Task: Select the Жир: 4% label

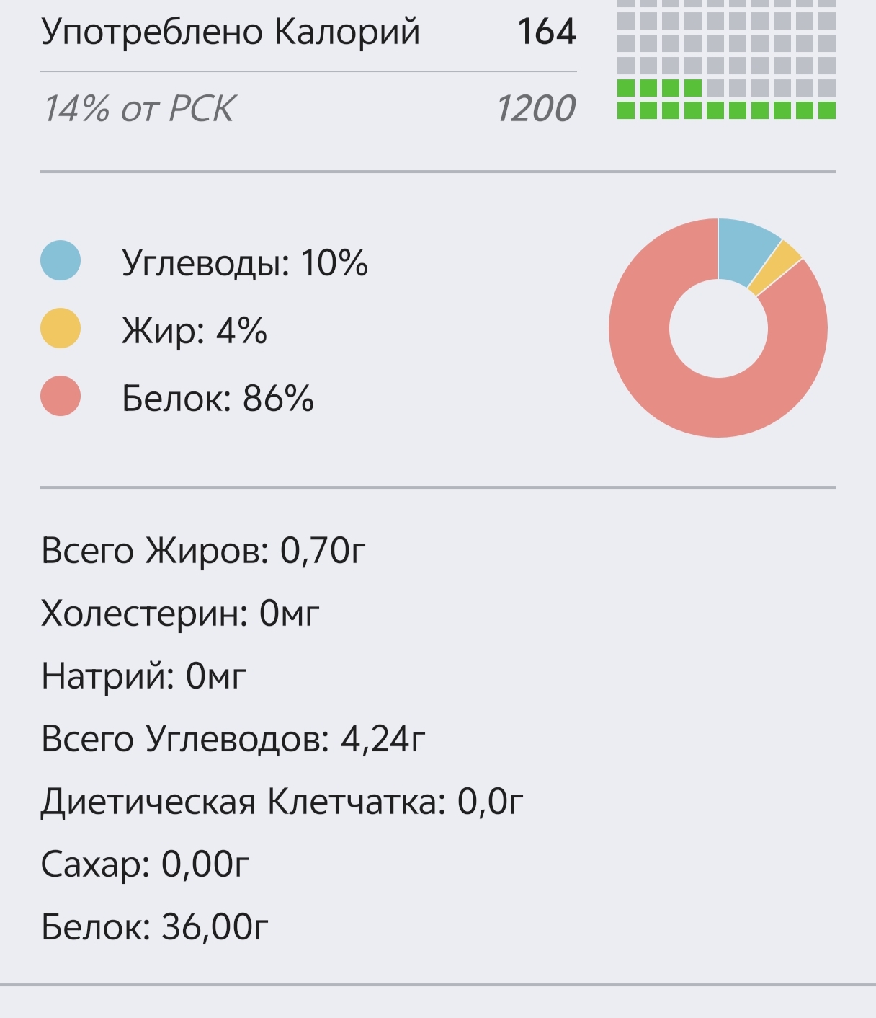Action: tap(194, 331)
